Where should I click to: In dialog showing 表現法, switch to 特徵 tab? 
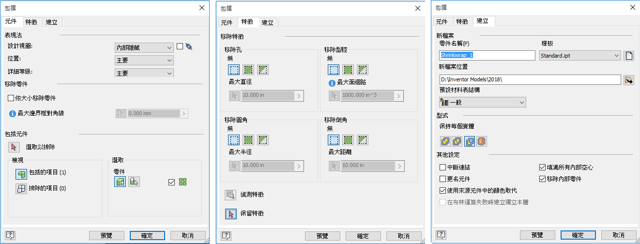pyautogui.click(x=31, y=22)
